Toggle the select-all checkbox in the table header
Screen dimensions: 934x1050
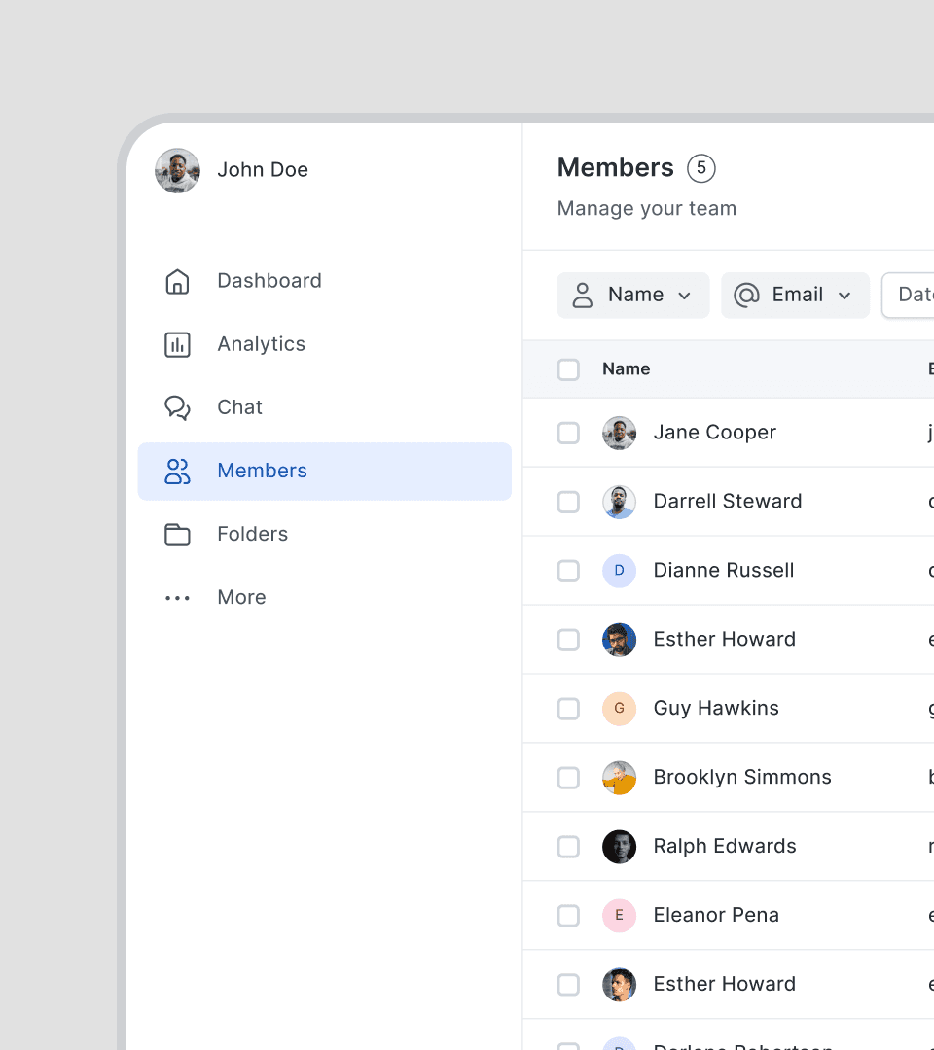pos(568,369)
